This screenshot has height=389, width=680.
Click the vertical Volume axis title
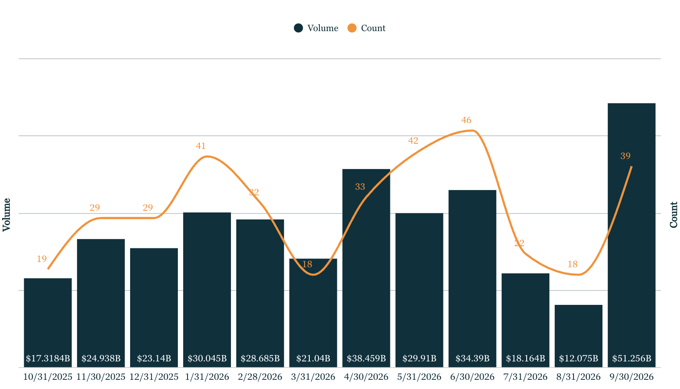(7, 215)
